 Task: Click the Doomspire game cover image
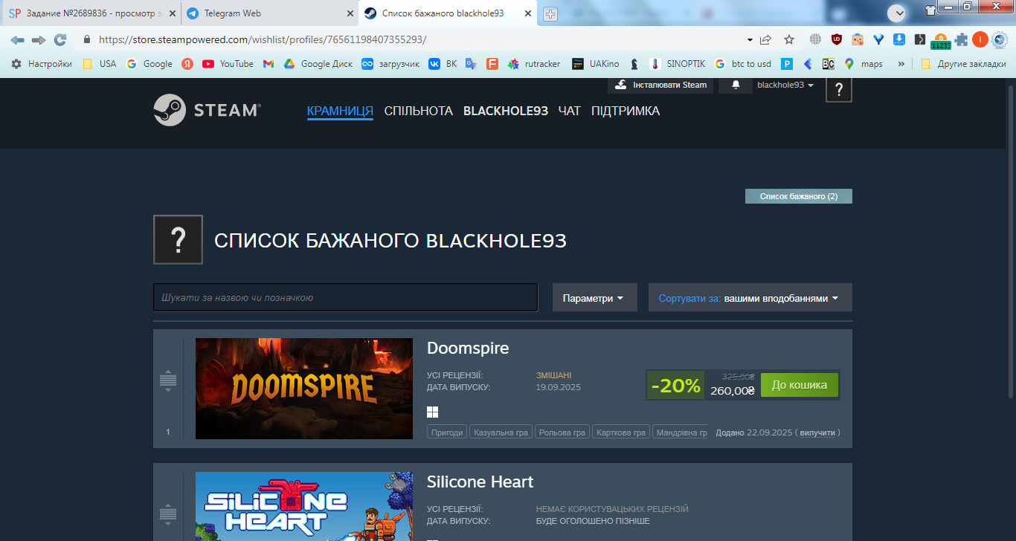[x=304, y=389]
